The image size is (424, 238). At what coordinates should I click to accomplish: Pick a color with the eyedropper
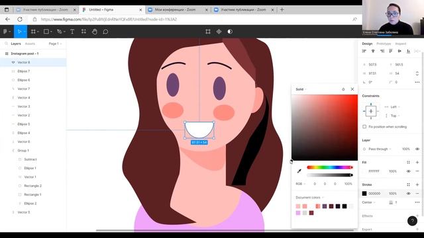pyautogui.click(x=299, y=171)
